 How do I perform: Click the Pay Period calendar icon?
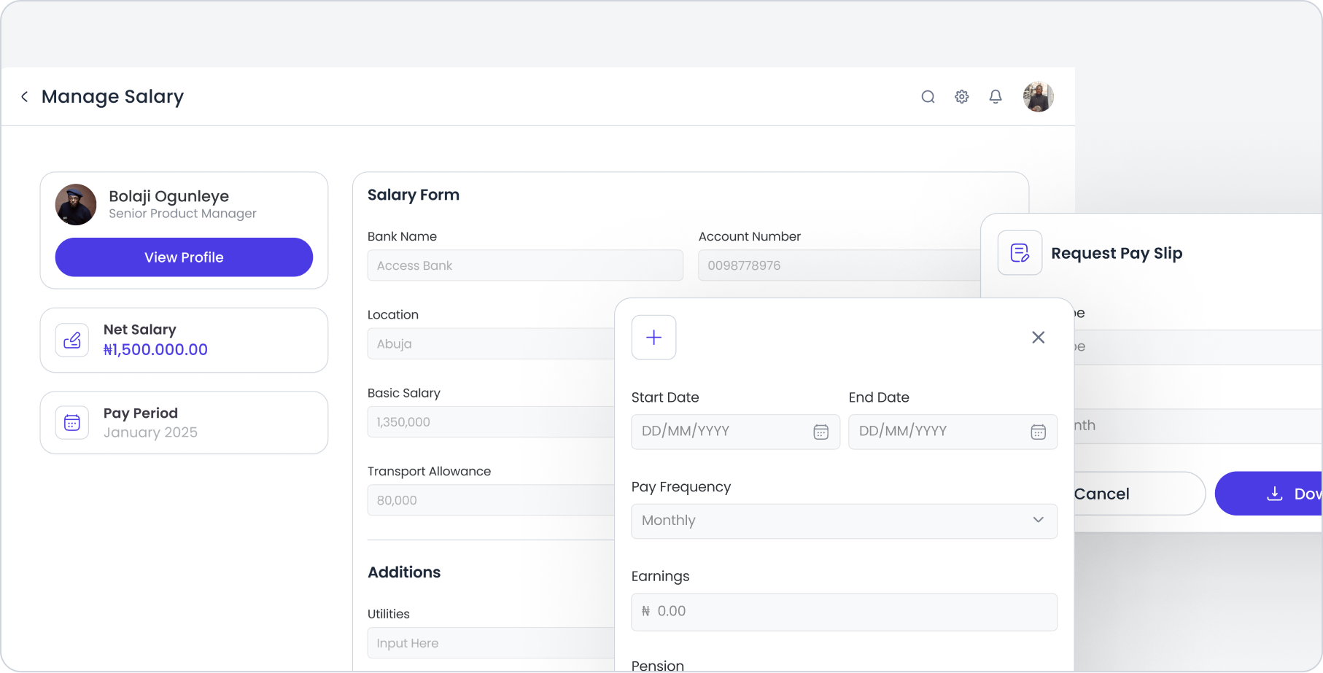click(72, 423)
